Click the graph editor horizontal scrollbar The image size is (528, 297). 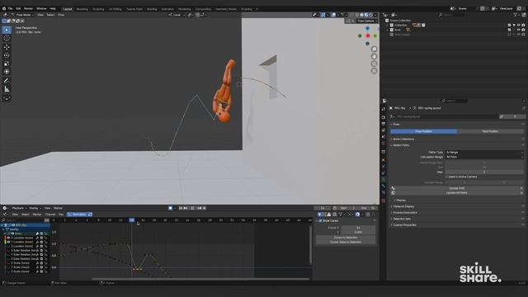[x=200, y=279]
